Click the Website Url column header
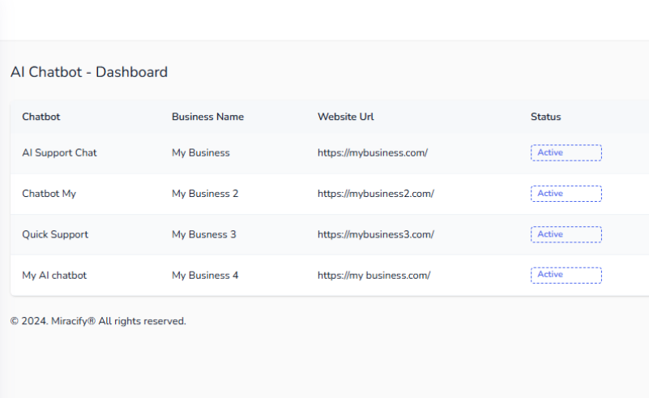 pyautogui.click(x=346, y=117)
